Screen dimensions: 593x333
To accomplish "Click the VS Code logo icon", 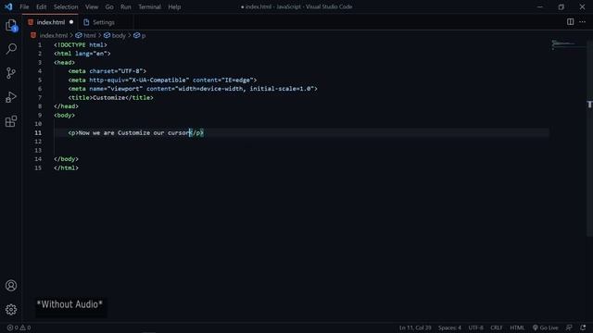I will point(8,6).
